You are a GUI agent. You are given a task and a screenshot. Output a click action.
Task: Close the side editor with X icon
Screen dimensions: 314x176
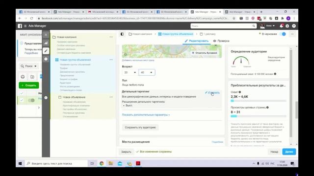coord(46,35)
